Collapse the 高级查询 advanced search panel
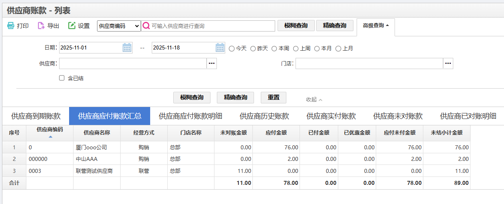The width and height of the screenshot is (504, 204). [x=375, y=26]
